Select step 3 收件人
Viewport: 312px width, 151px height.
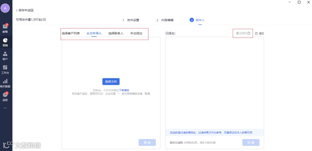pos(197,20)
